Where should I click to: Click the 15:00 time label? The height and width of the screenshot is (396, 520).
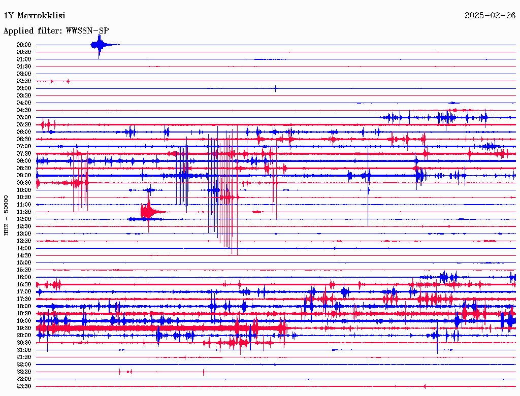[24, 262]
